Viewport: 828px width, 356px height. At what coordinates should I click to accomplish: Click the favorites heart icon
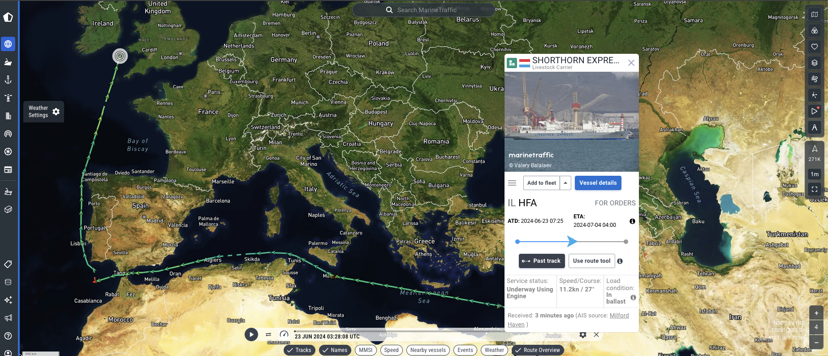click(x=815, y=47)
